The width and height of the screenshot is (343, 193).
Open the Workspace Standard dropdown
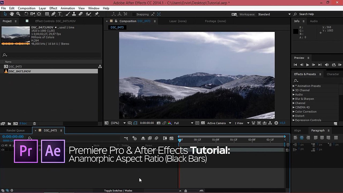tap(274, 14)
